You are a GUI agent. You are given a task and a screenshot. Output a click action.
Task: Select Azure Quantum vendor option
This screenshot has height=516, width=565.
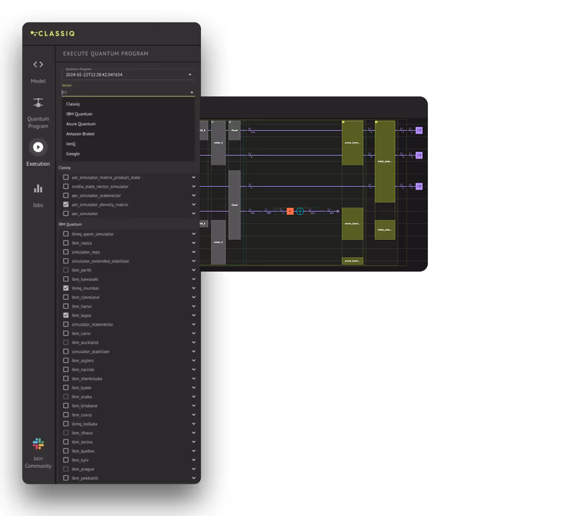[x=128, y=124]
